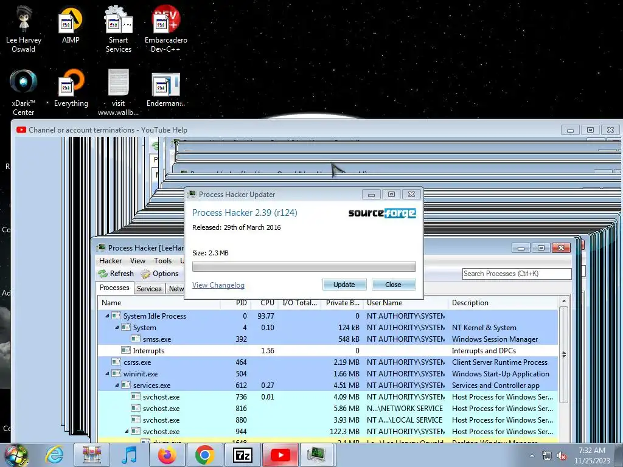623x467 pixels.
Task: Select the smss.exe process row
Action: [x=328, y=339]
